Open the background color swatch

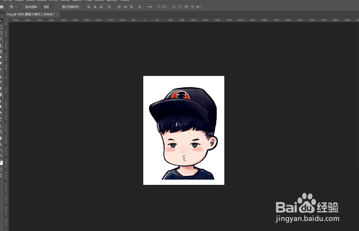click(1, 163)
